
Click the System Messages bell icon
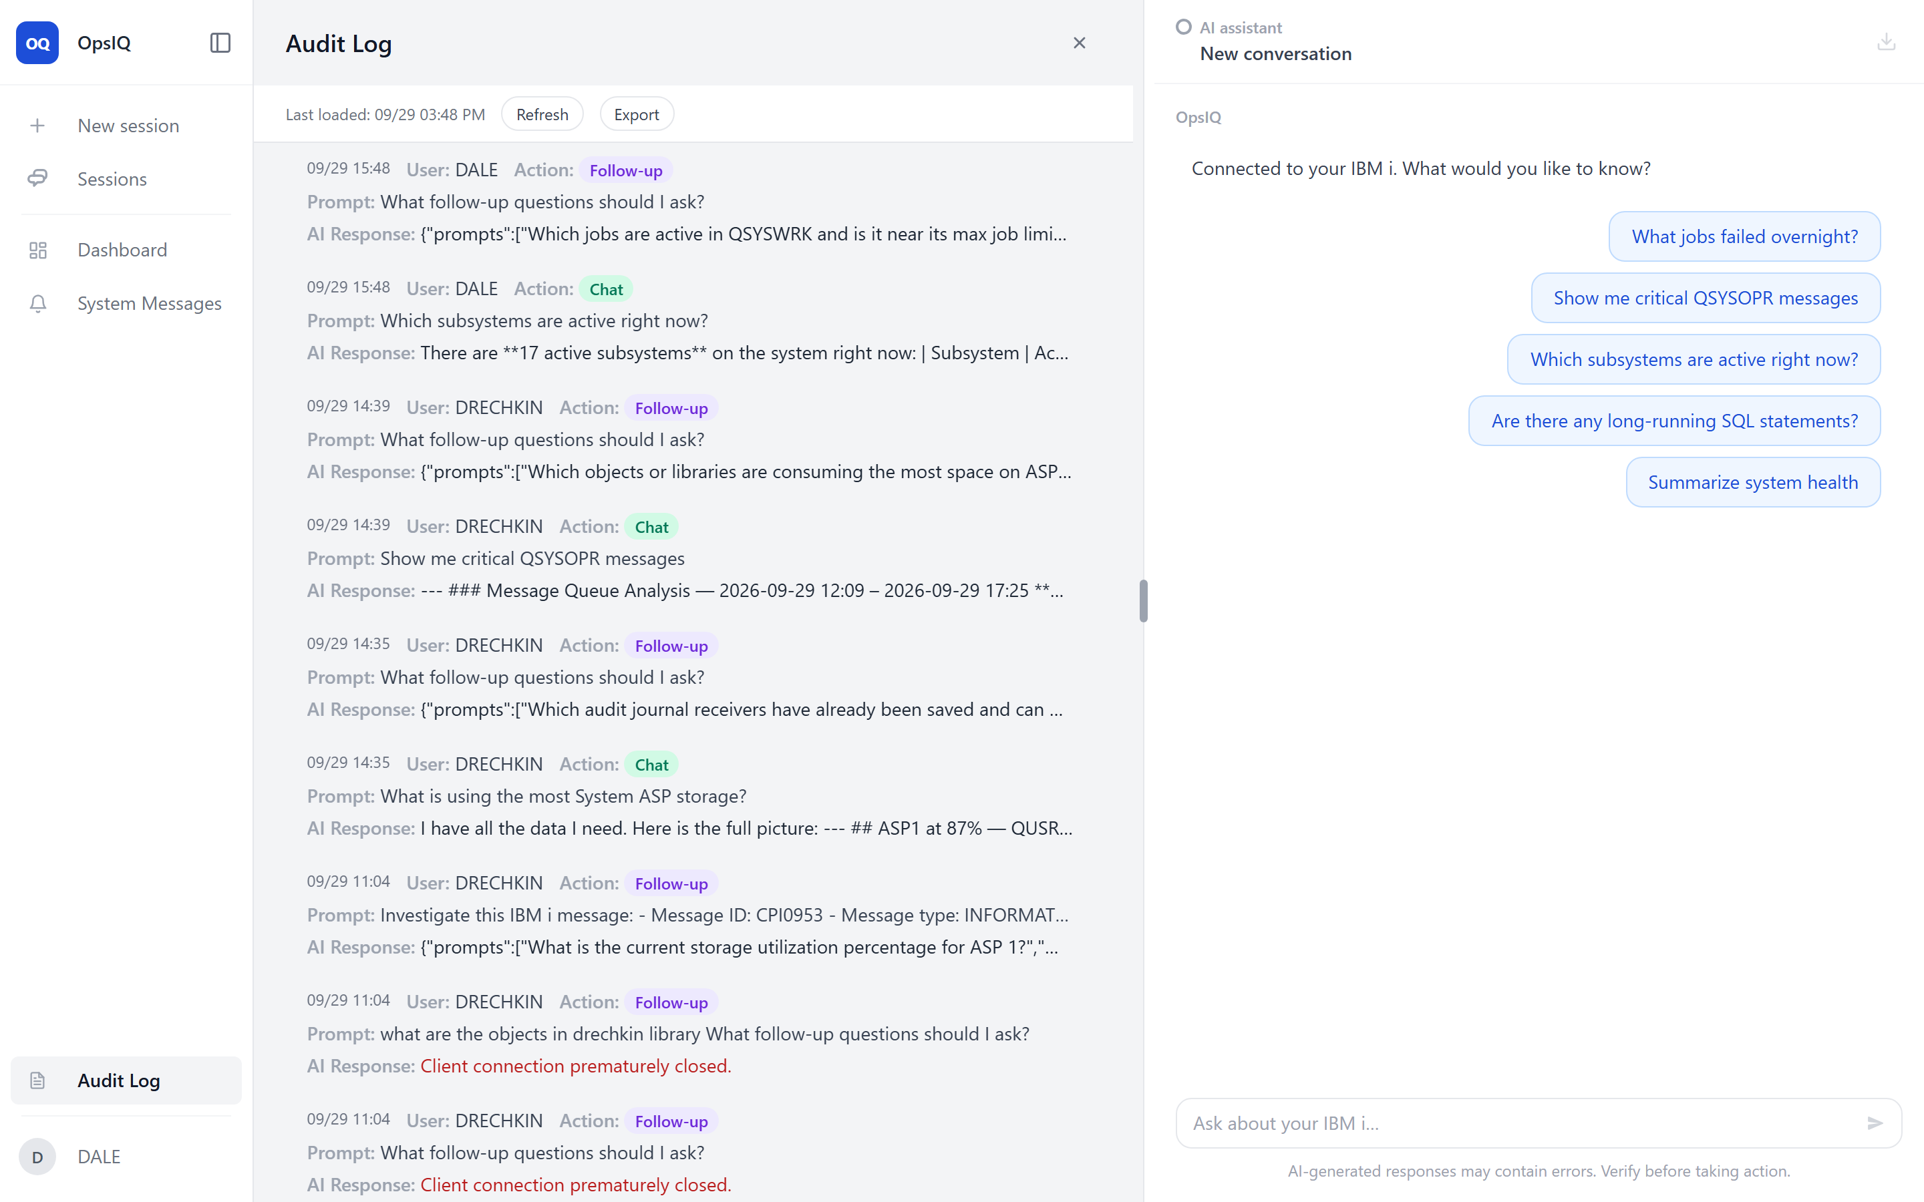point(37,304)
